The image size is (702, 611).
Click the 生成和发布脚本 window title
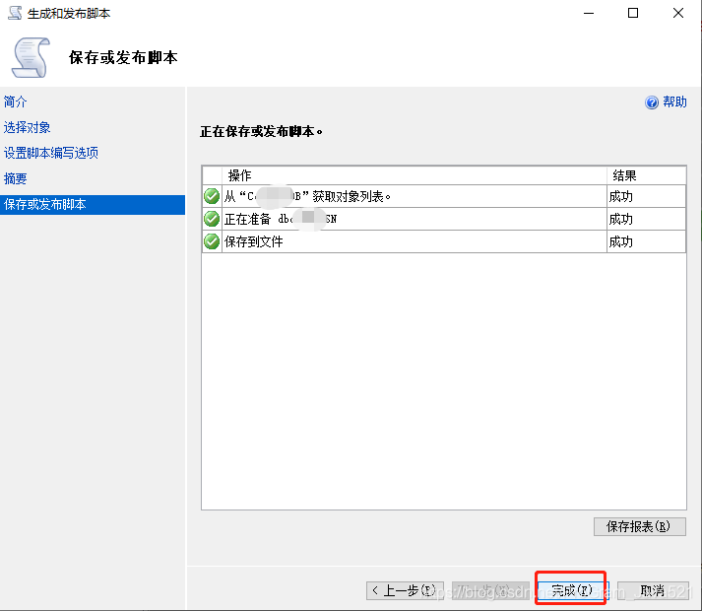69,14
